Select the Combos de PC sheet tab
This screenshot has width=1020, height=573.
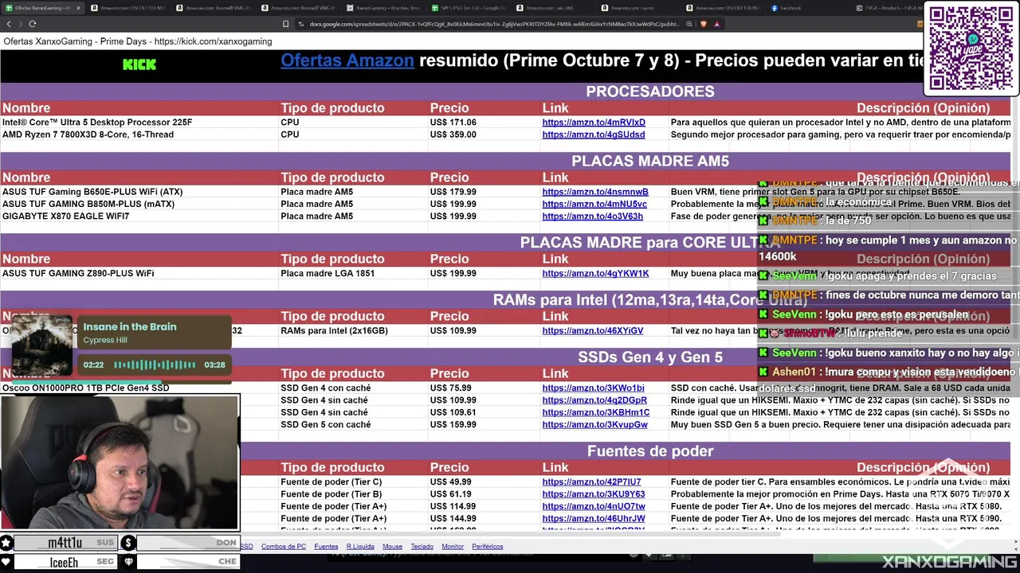coord(284,547)
